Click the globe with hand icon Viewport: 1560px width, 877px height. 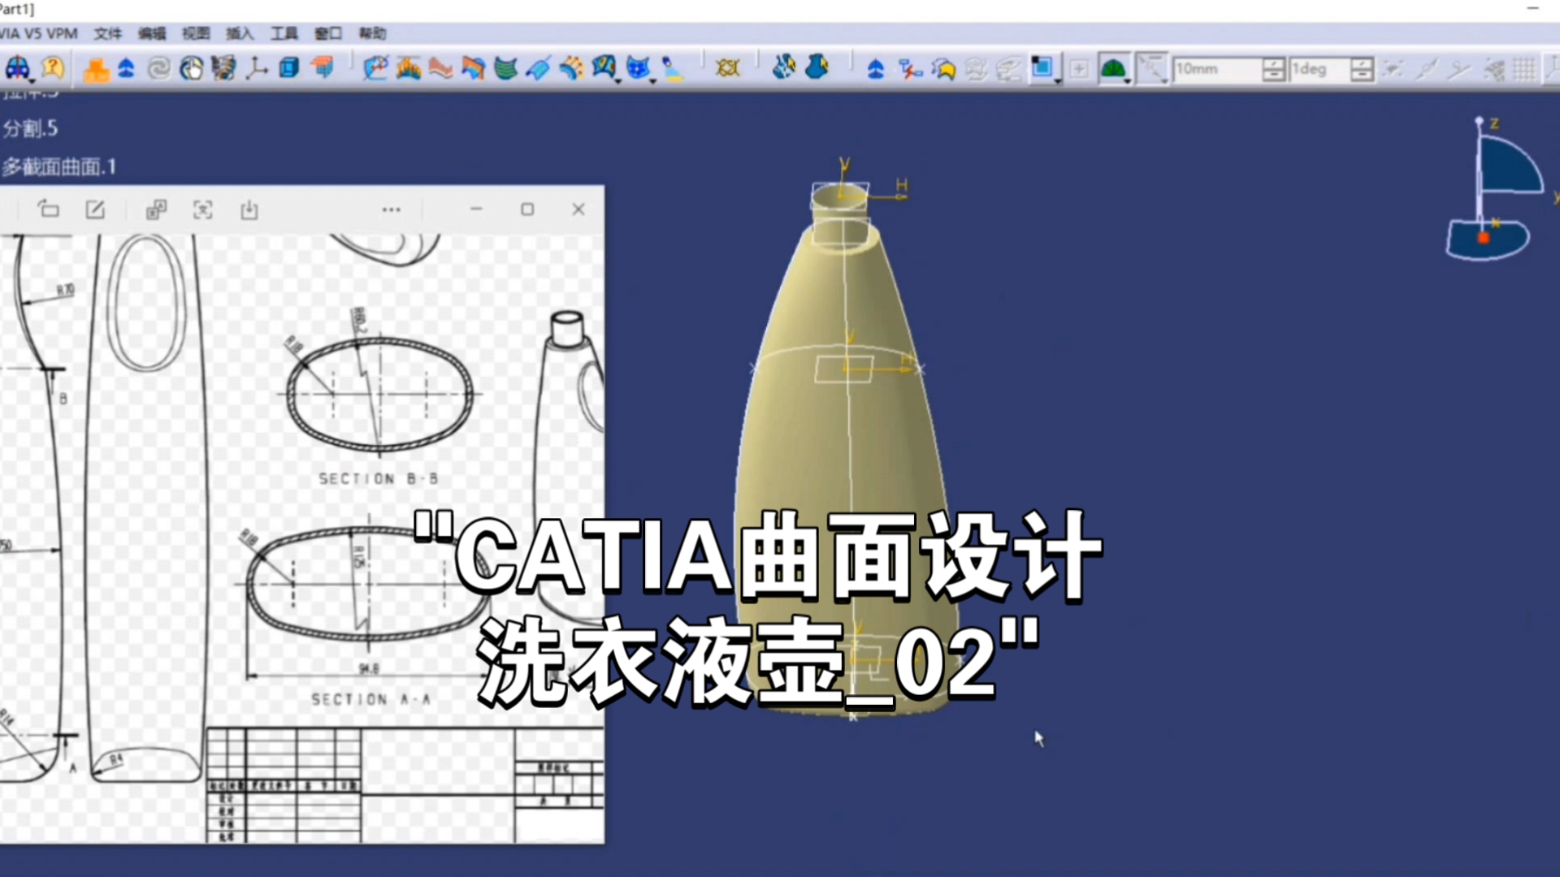click(192, 69)
